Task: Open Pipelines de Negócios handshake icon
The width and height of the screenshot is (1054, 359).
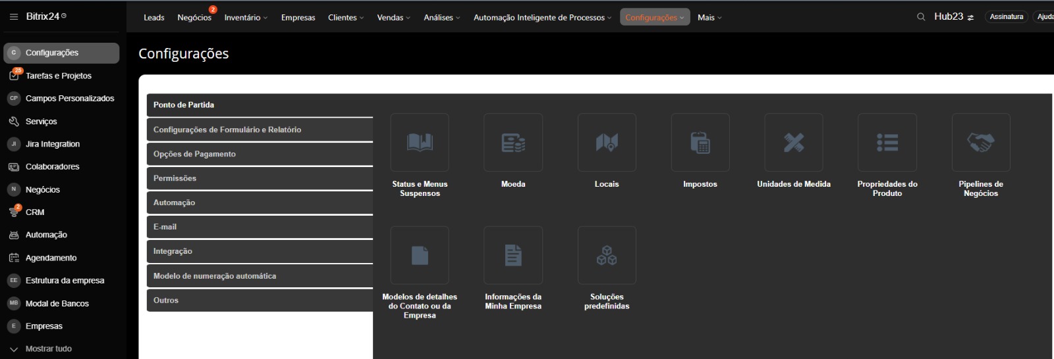Action: [981, 143]
